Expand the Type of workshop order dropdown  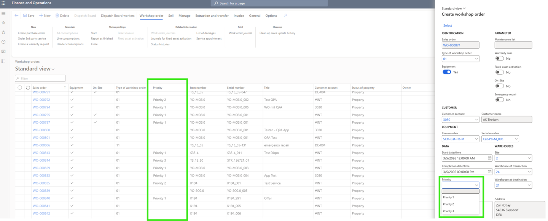pyautogui.click(x=476, y=58)
